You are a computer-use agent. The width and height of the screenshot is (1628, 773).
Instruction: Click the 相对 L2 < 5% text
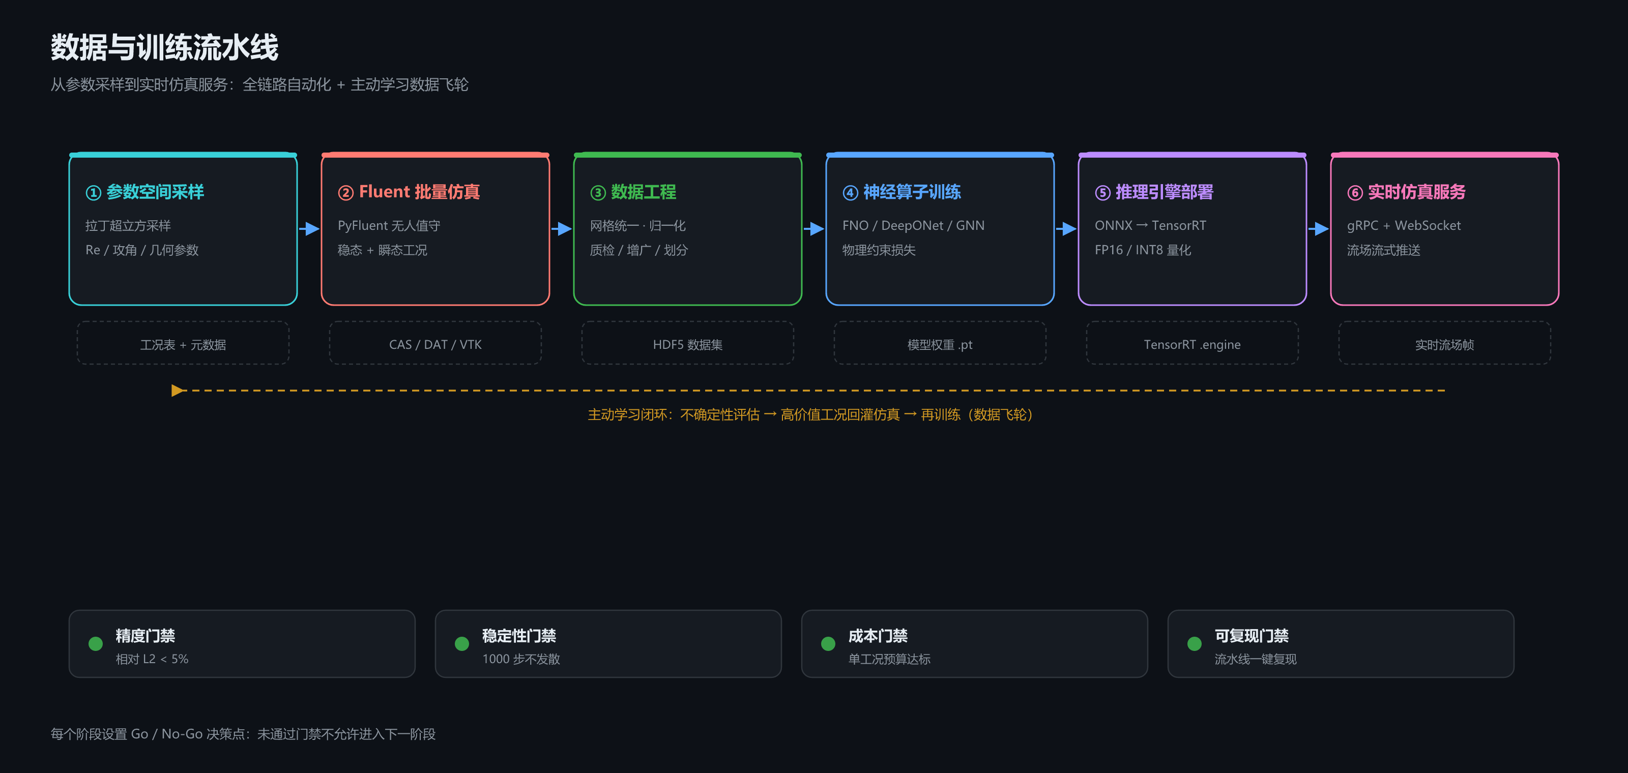pos(152,659)
